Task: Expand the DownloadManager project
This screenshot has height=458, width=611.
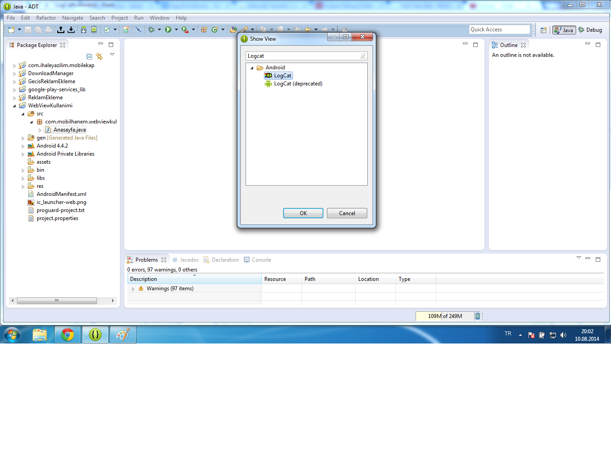Action: [x=14, y=74]
